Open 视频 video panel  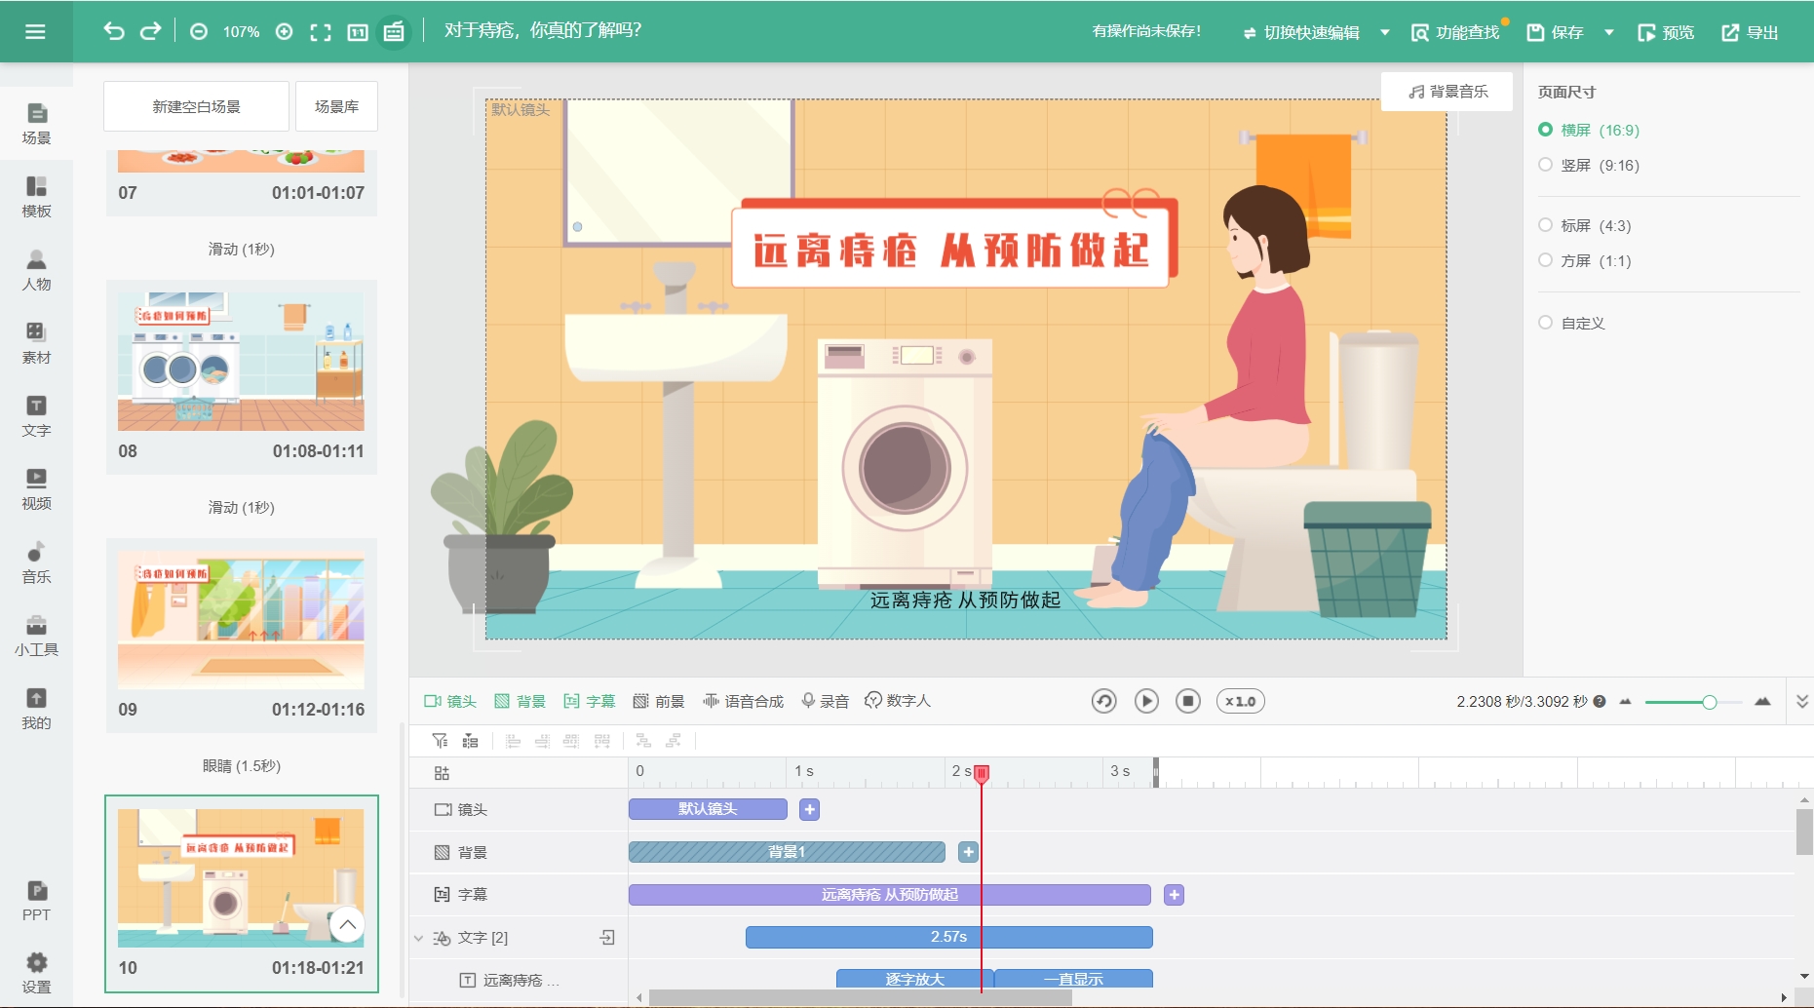point(36,489)
